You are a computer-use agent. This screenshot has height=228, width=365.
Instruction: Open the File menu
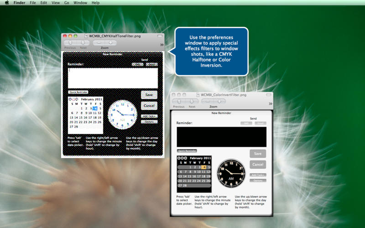(33, 3)
